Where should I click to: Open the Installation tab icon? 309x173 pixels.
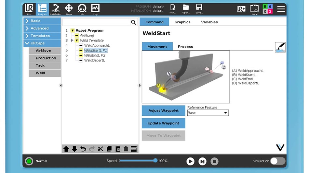click(56, 9)
